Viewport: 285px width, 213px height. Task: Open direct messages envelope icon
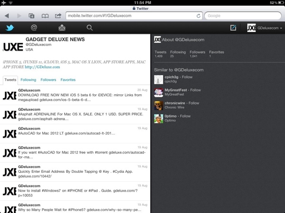[x=62, y=28]
